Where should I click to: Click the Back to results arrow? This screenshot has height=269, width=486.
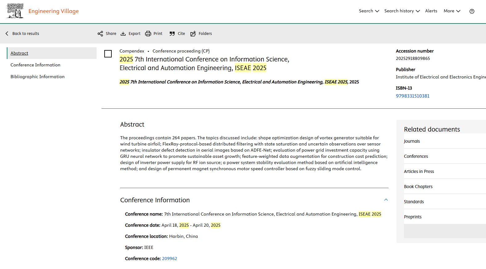(7, 34)
